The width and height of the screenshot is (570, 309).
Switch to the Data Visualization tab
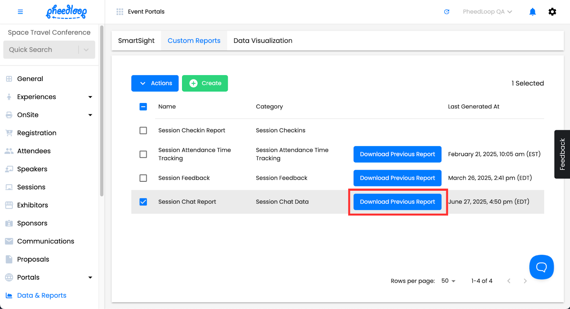click(x=263, y=41)
